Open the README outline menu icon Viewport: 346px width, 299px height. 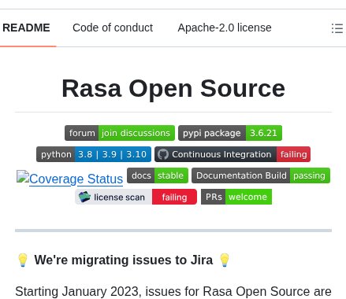click(337, 28)
